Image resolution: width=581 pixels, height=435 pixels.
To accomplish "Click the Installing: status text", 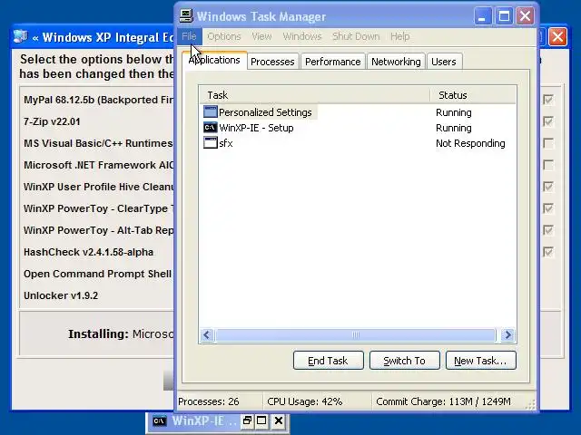I will (x=98, y=333).
